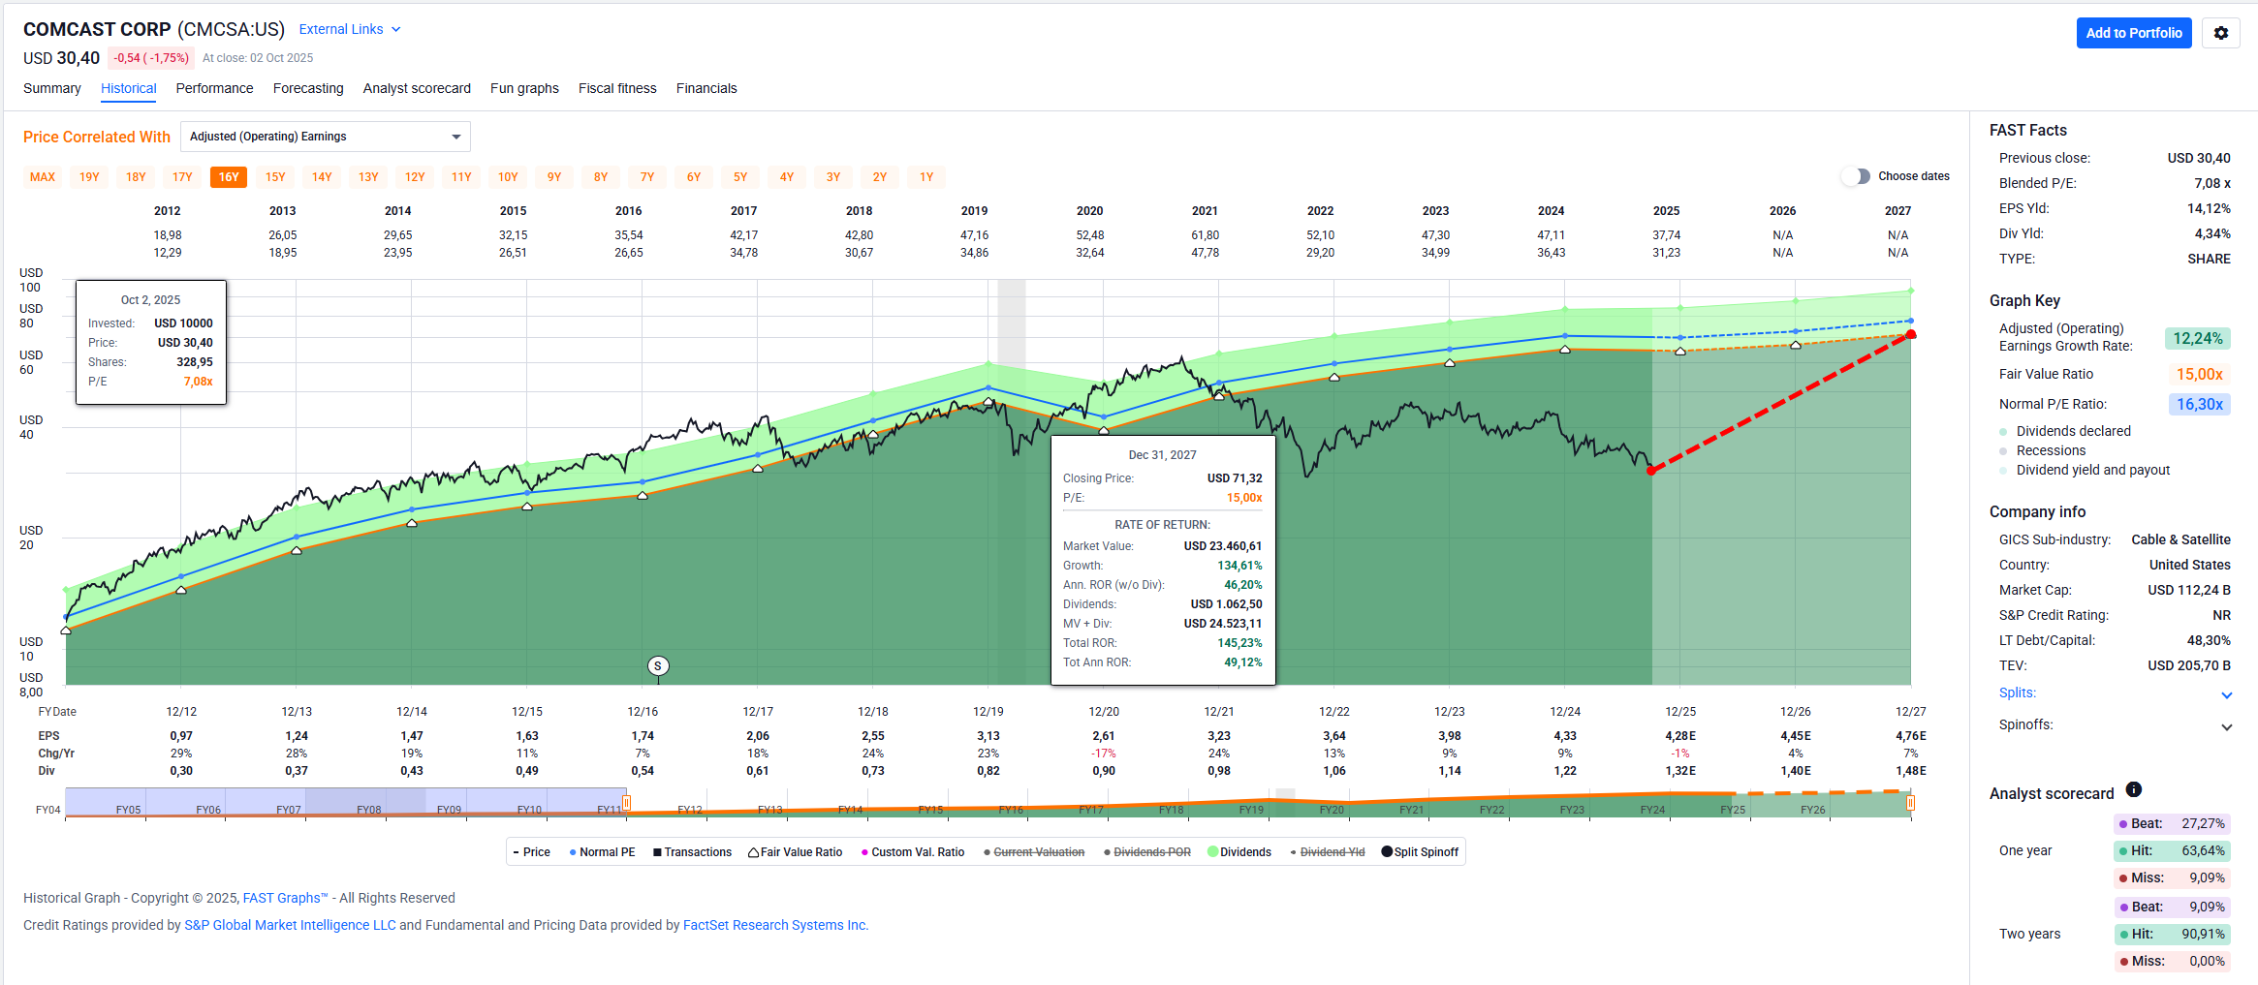
Task: Click the Add to Portfolio button
Action: [x=2133, y=33]
